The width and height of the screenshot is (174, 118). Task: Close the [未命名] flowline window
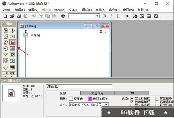point(105,26)
